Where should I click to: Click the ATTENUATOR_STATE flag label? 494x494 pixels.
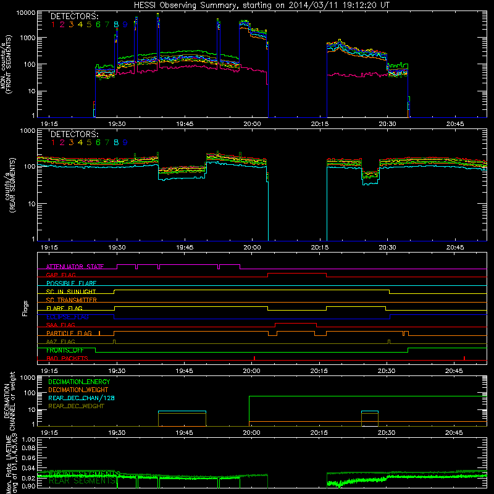pos(75,267)
